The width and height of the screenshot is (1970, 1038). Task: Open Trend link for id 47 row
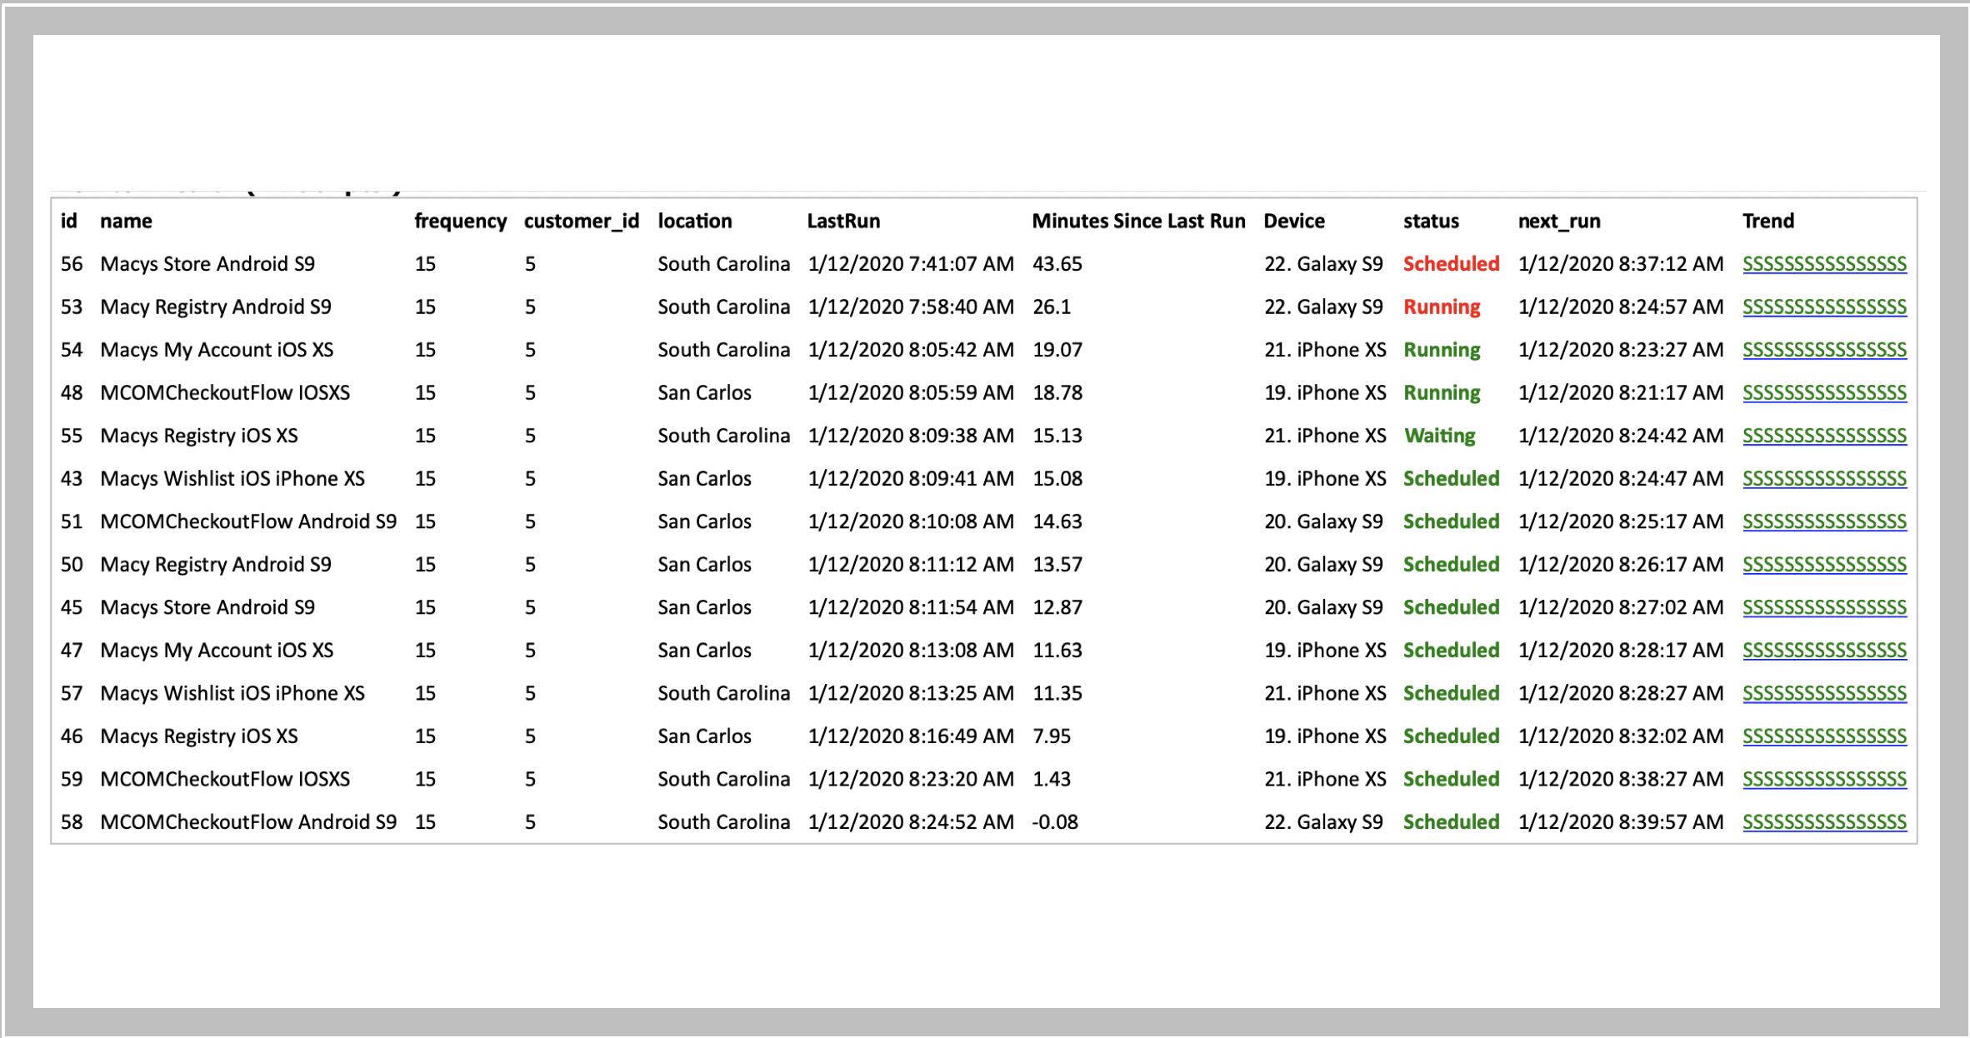click(x=1824, y=651)
